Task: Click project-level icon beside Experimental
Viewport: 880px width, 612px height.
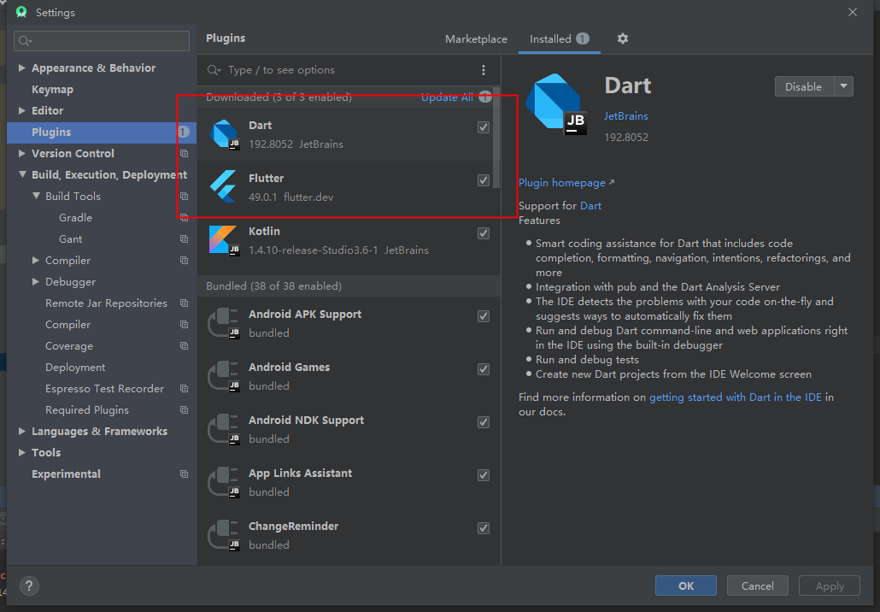Action: tap(184, 474)
